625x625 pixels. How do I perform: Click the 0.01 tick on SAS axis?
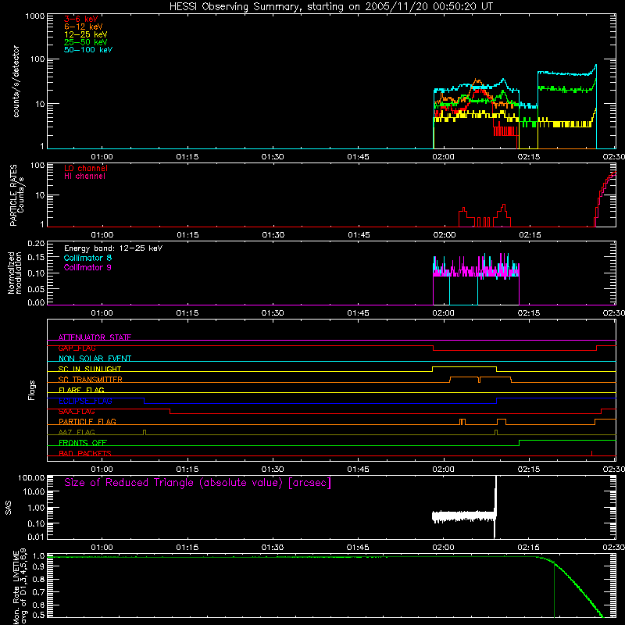click(36, 537)
